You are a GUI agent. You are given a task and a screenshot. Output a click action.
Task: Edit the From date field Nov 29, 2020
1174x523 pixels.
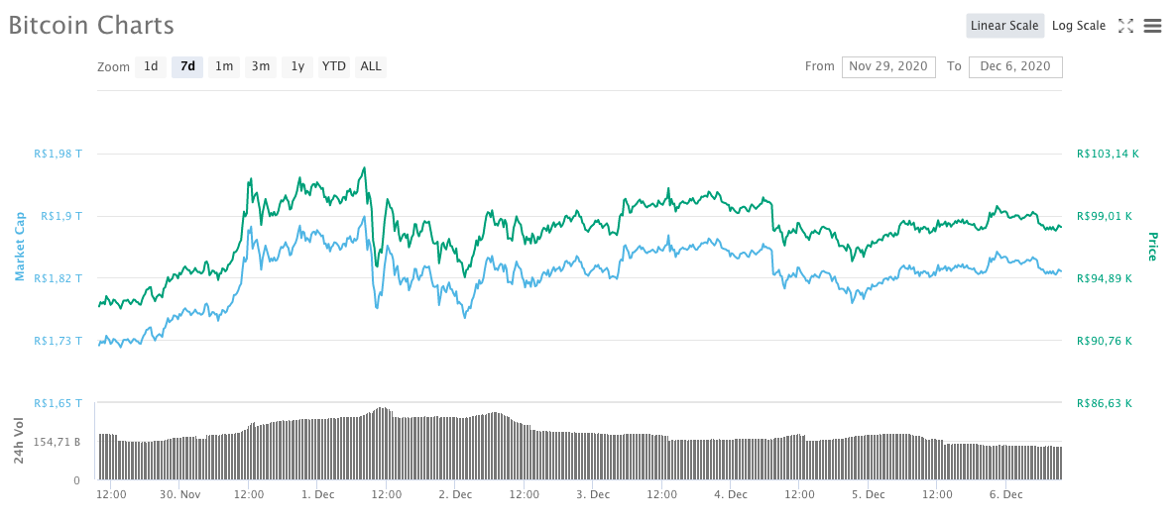(x=888, y=66)
